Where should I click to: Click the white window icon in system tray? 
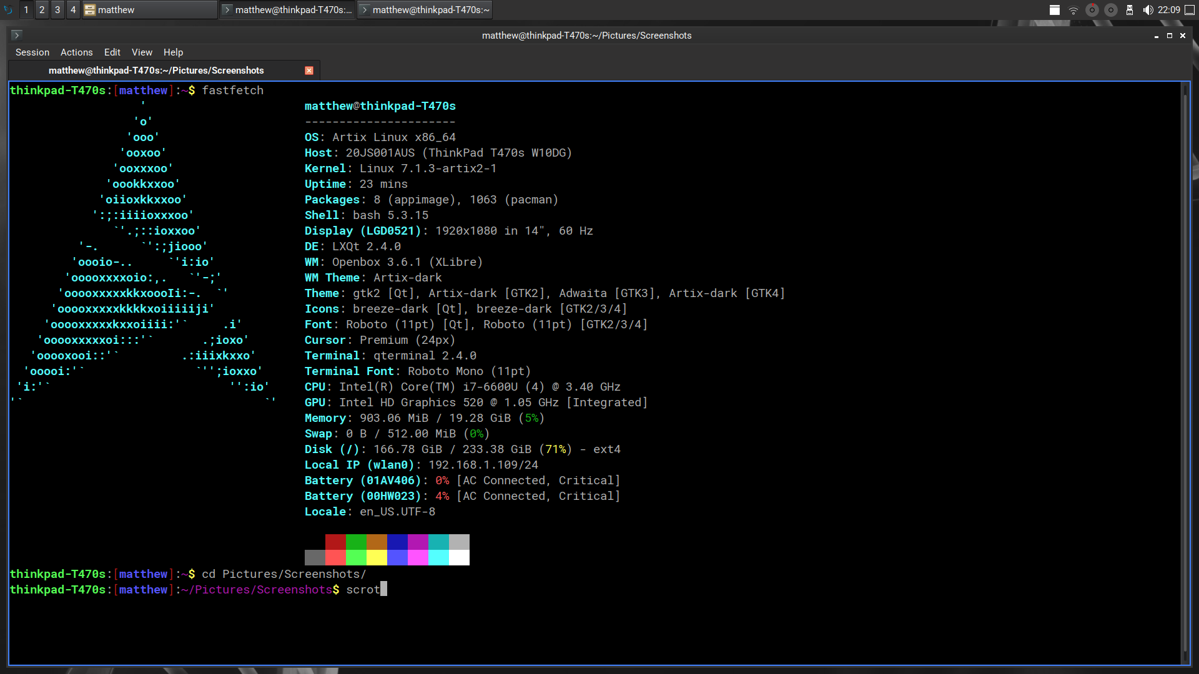click(1055, 9)
